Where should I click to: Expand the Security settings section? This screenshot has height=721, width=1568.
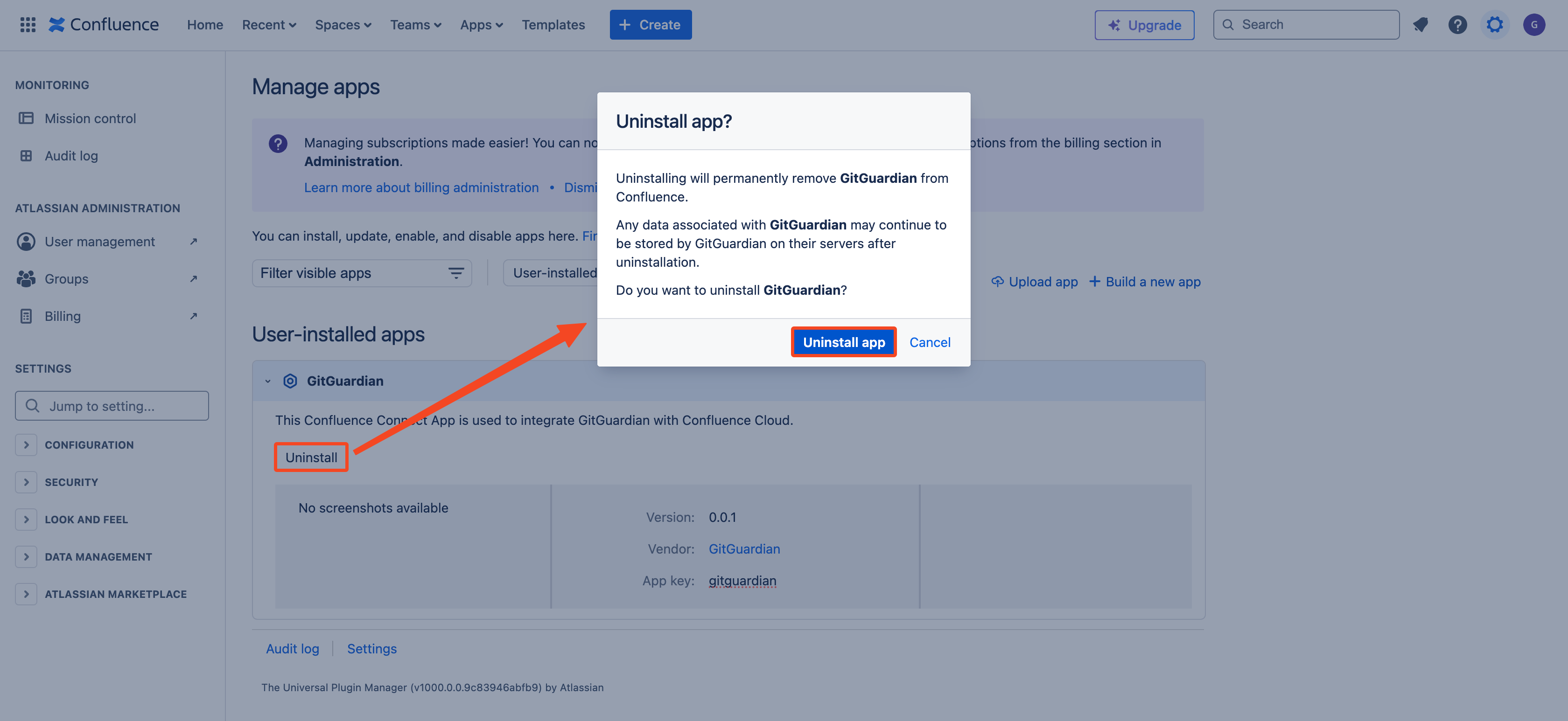tap(26, 482)
